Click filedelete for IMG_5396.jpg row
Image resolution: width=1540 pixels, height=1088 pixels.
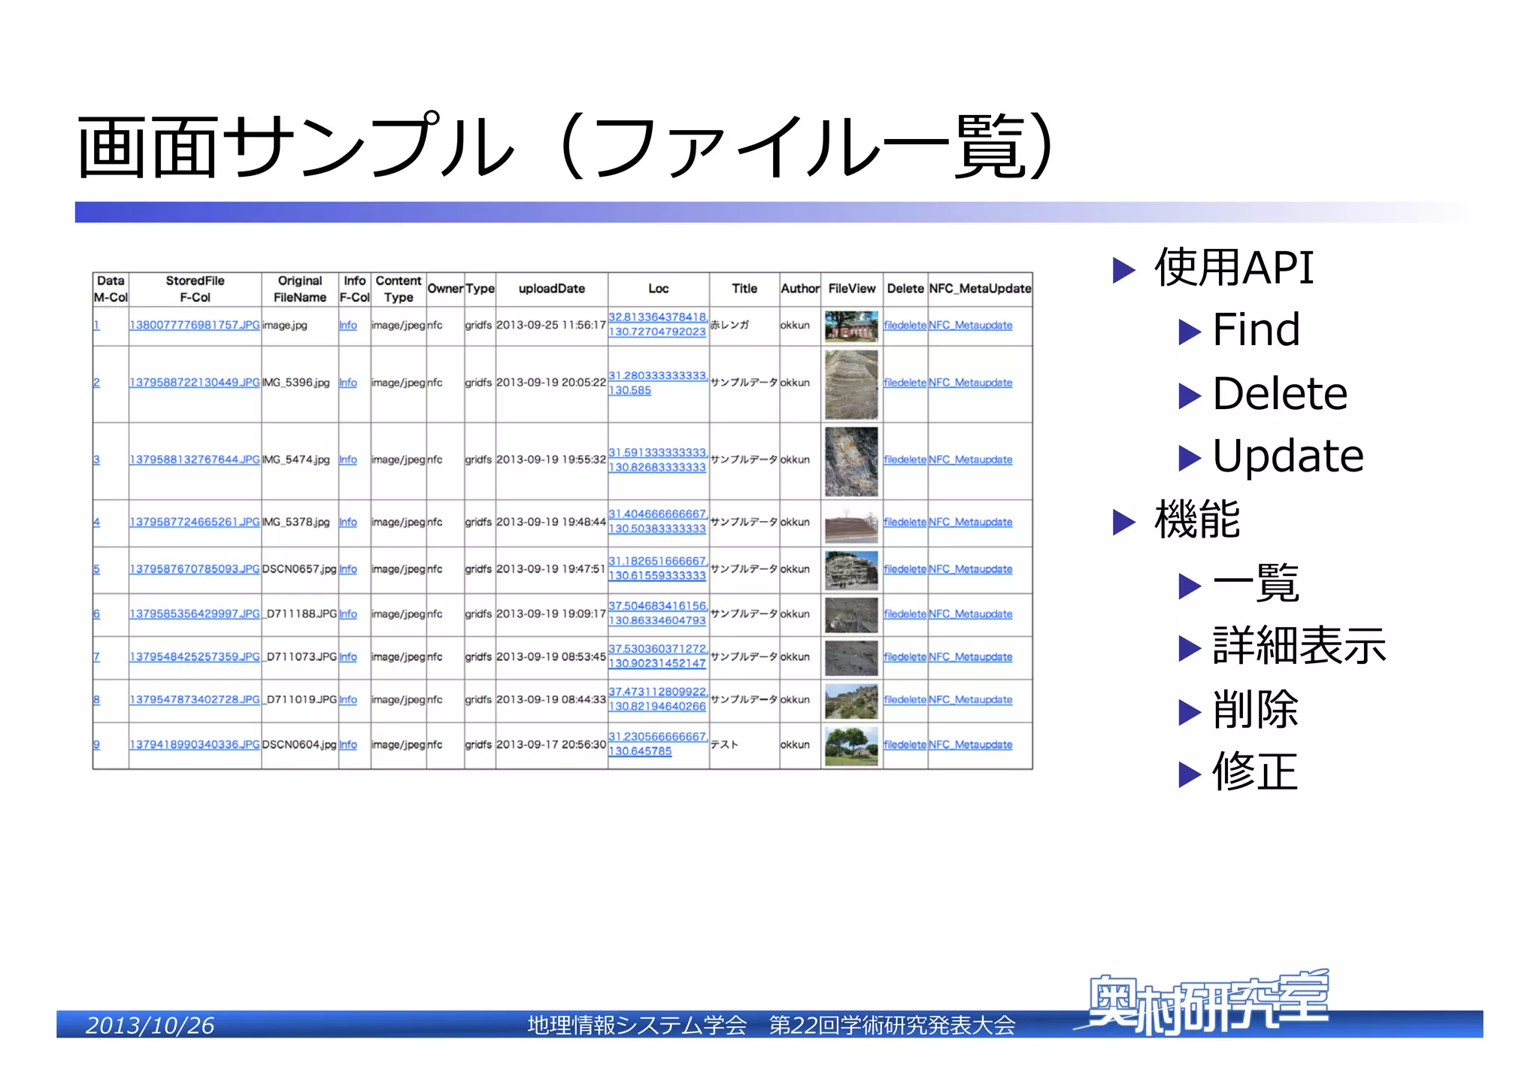905,383
